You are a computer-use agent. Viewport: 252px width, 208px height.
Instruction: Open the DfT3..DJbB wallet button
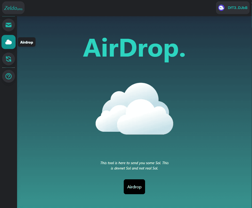pos(233,8)
